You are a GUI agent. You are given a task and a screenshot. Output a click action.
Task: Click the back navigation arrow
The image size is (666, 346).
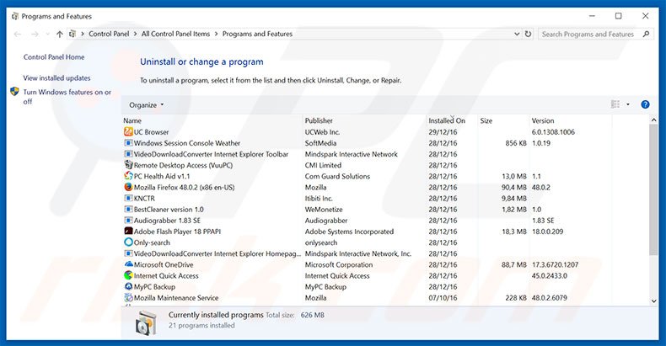pos(18,35)
